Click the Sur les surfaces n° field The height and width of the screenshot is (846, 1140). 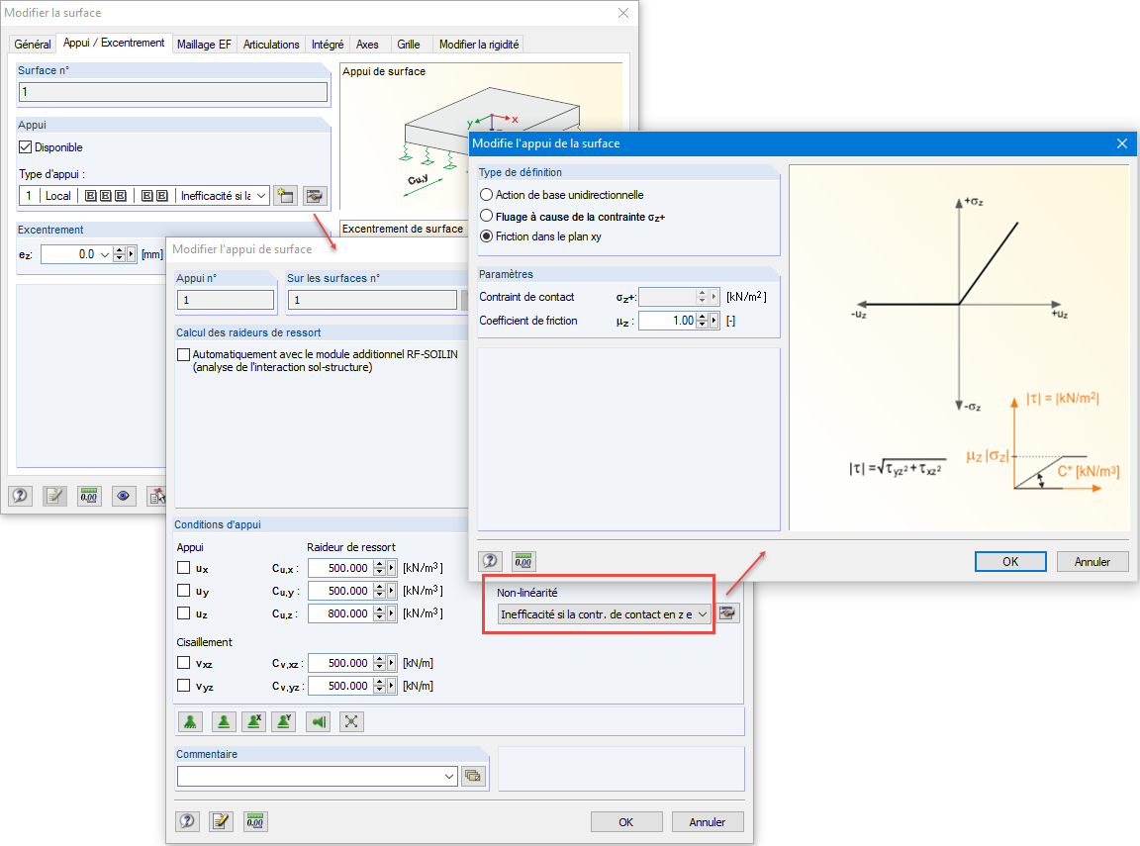372,300
